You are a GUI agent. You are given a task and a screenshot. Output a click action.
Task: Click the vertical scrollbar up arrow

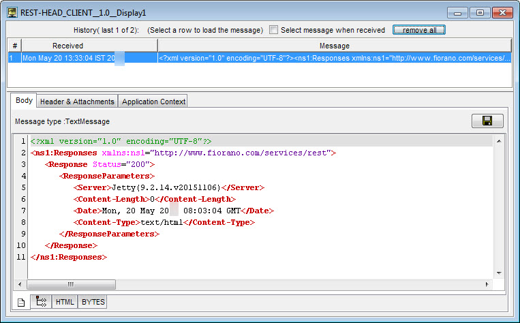pos(498,140)
